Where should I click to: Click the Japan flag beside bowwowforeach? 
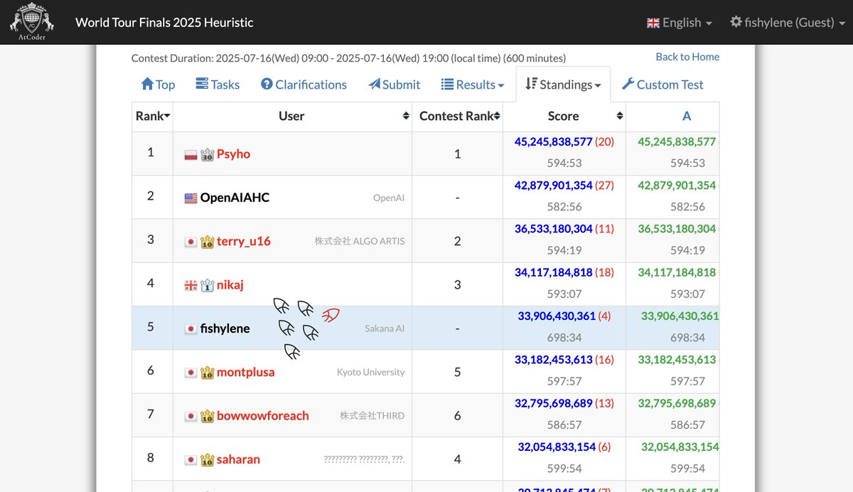[x=191, y=417]
